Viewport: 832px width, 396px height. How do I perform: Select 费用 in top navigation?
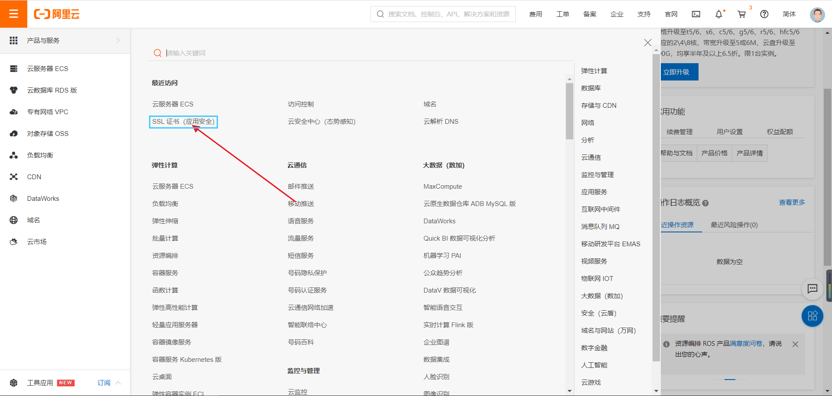536,14
